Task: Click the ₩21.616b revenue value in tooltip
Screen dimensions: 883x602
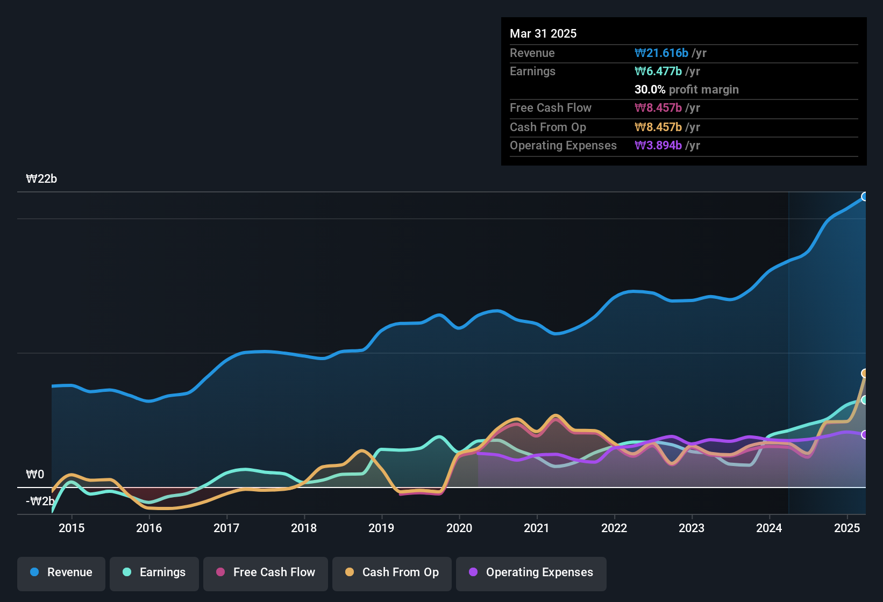Action: point(661,53)
